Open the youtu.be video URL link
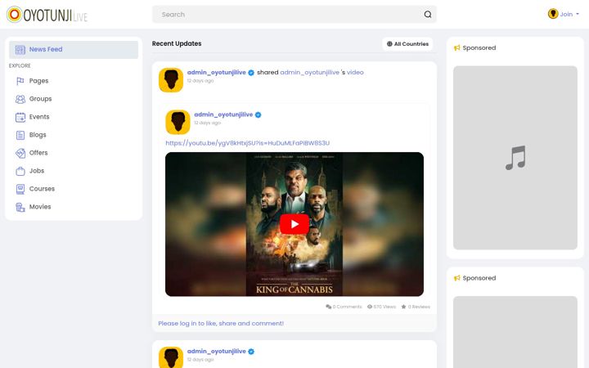The image size is (589, 368). pyautogui.click(x=248, y=143)
